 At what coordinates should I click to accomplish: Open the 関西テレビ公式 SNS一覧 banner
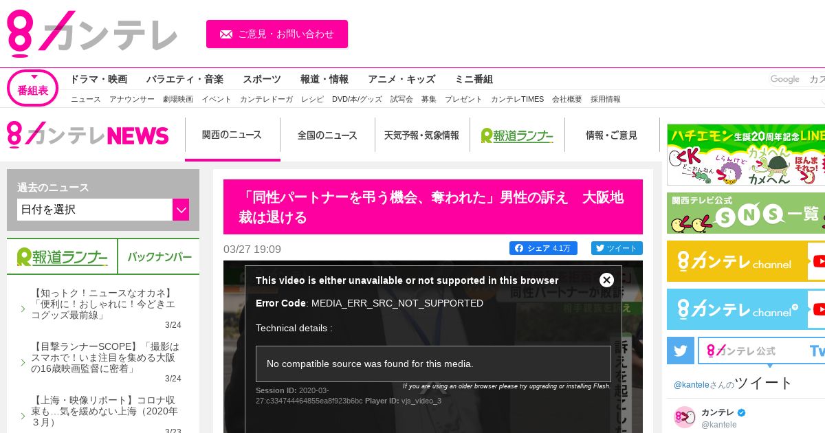[746, 213]
